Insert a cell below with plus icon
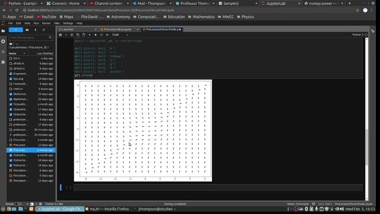Screen dimensions: 380x214 click(66, 35)
